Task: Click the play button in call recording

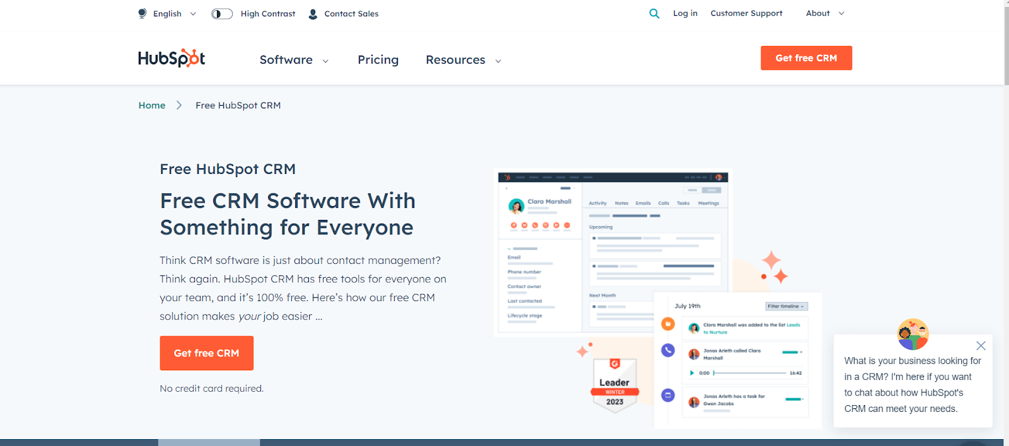Action: coord(692,373)
